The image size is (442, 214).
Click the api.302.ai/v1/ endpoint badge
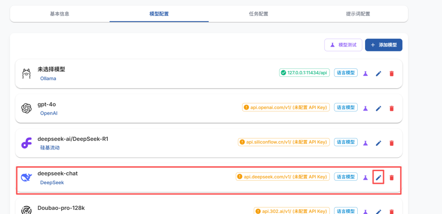[292, 211]
